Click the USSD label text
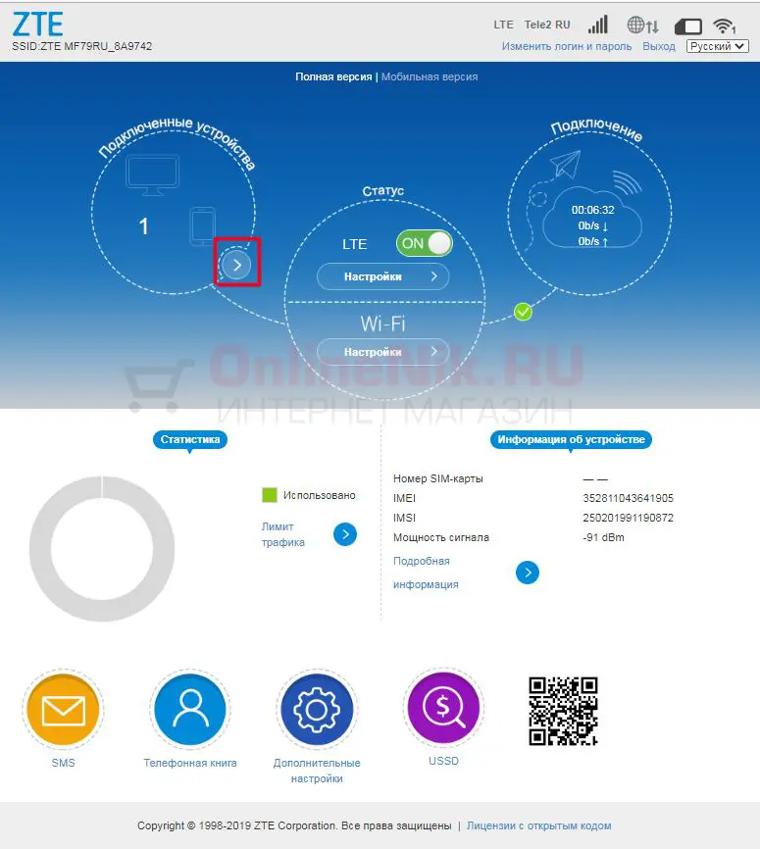 click(x=443, y=761)
